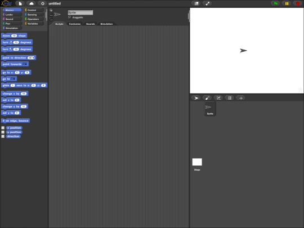Click the turn clockwise degrees block

tap(17, 42)
